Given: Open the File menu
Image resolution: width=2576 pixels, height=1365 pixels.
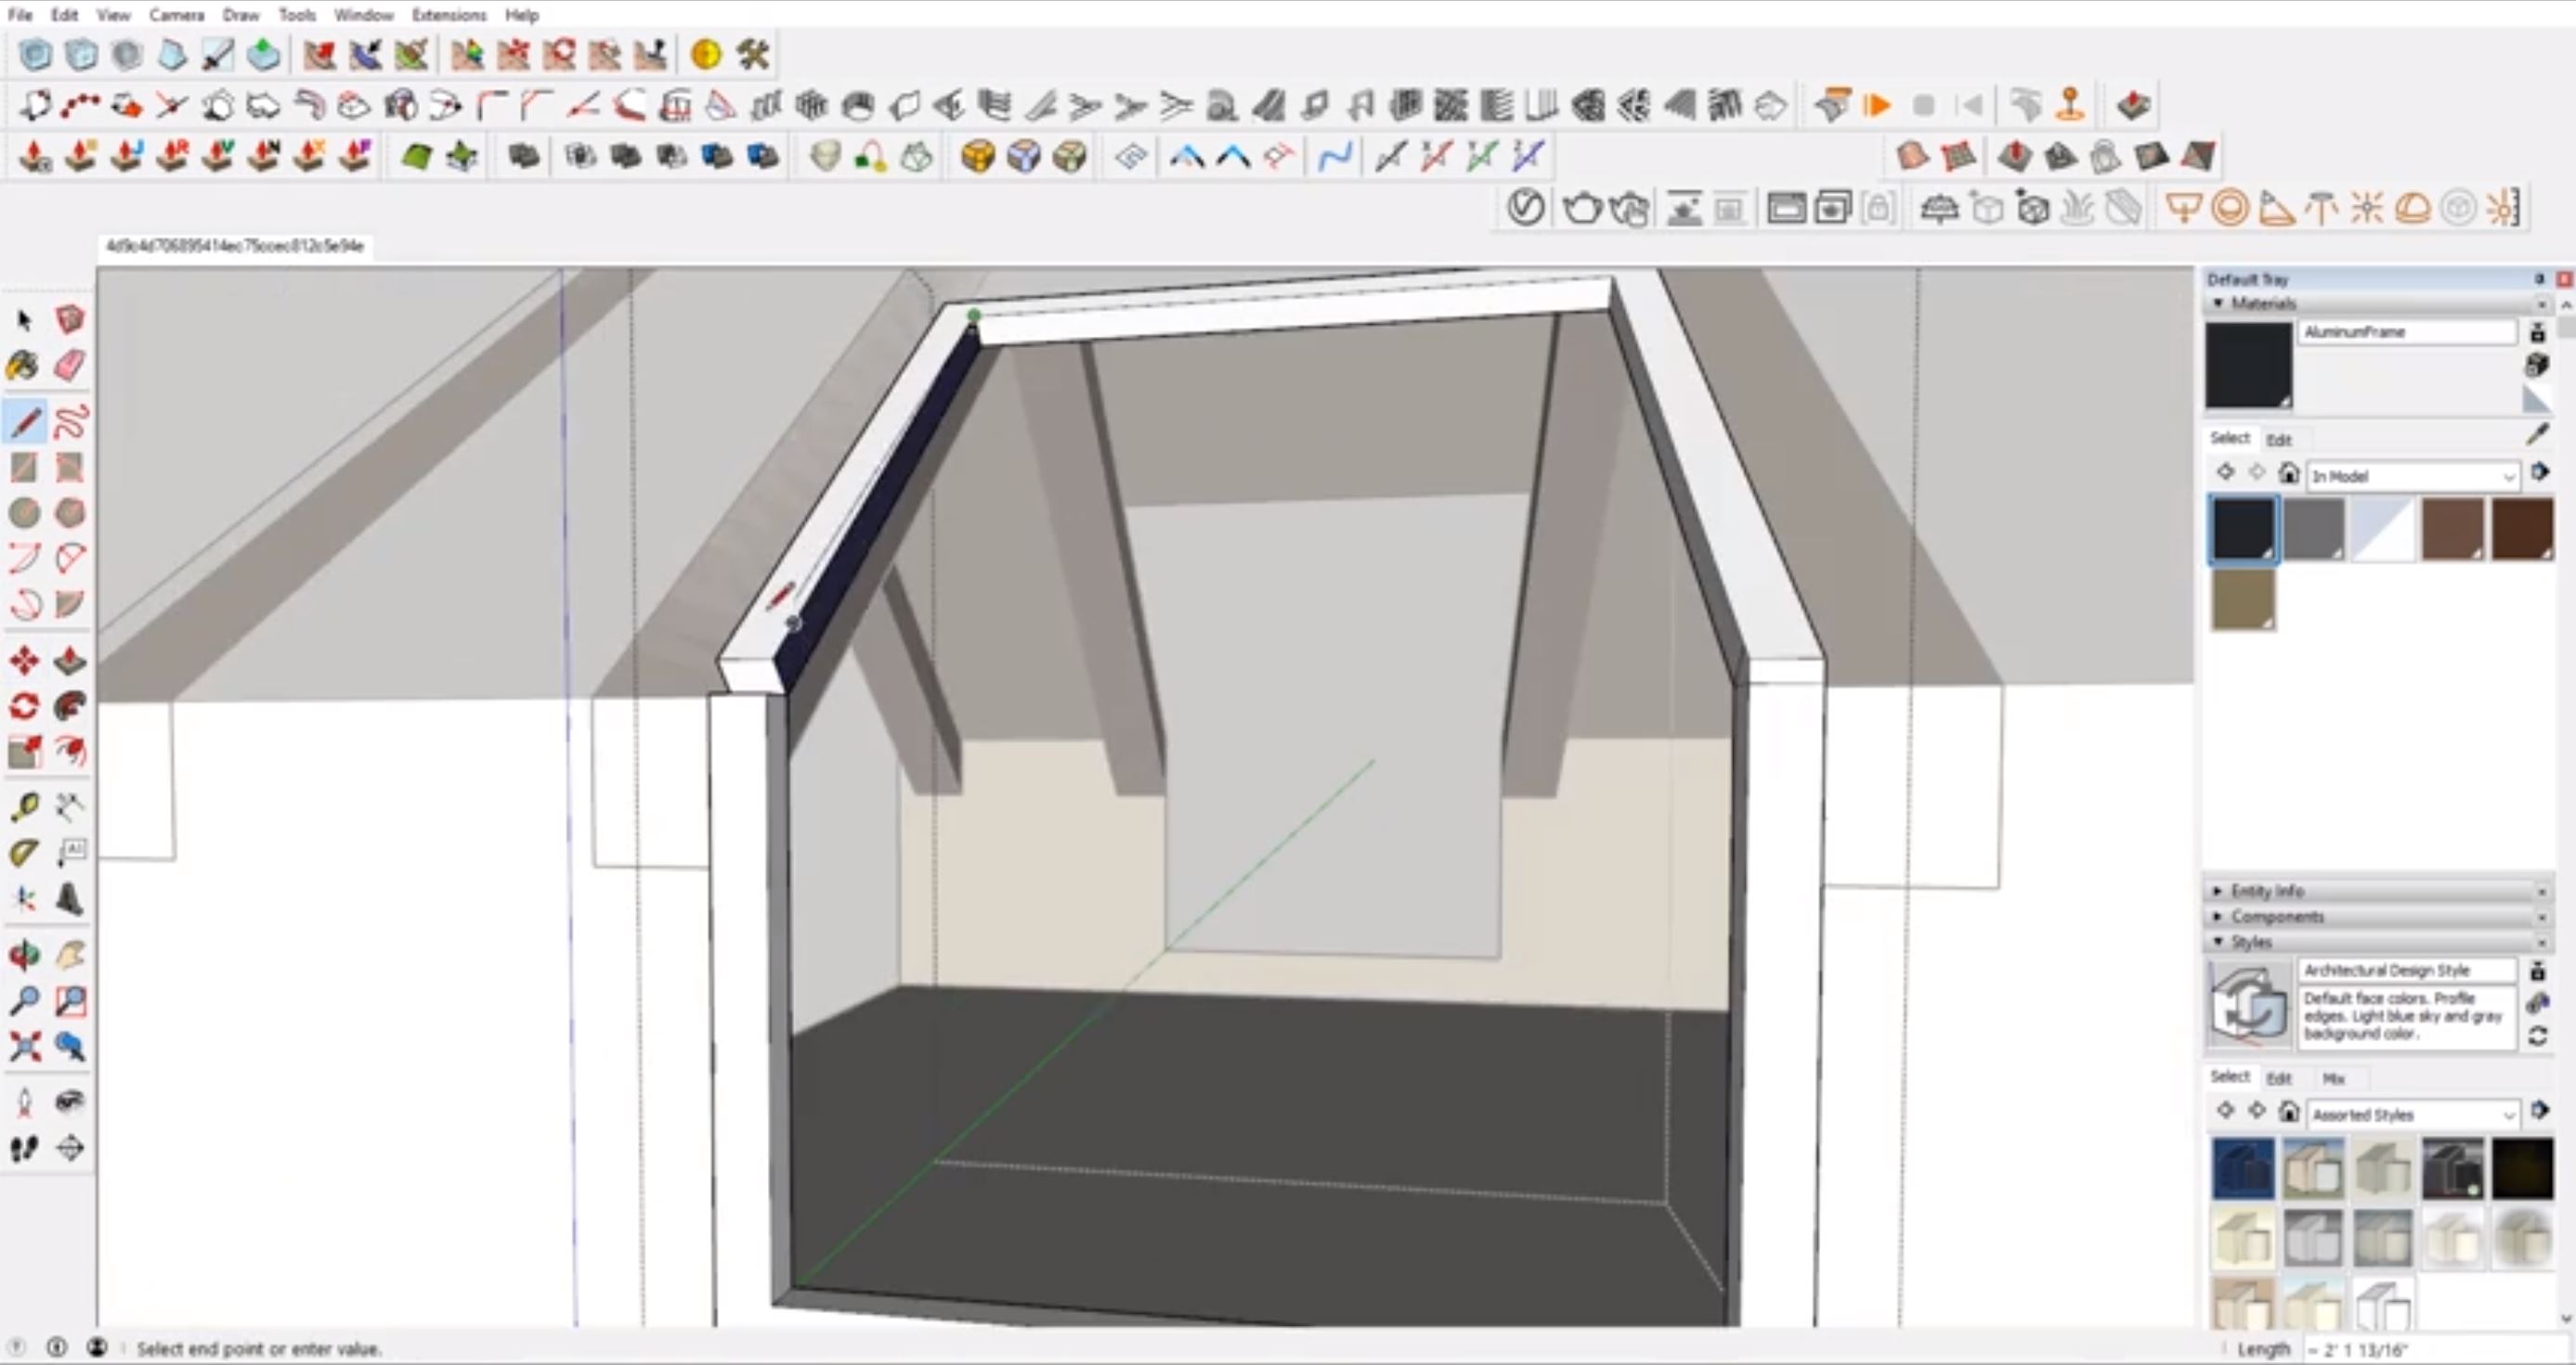Looking at the screenshot, I should (20, 15).
